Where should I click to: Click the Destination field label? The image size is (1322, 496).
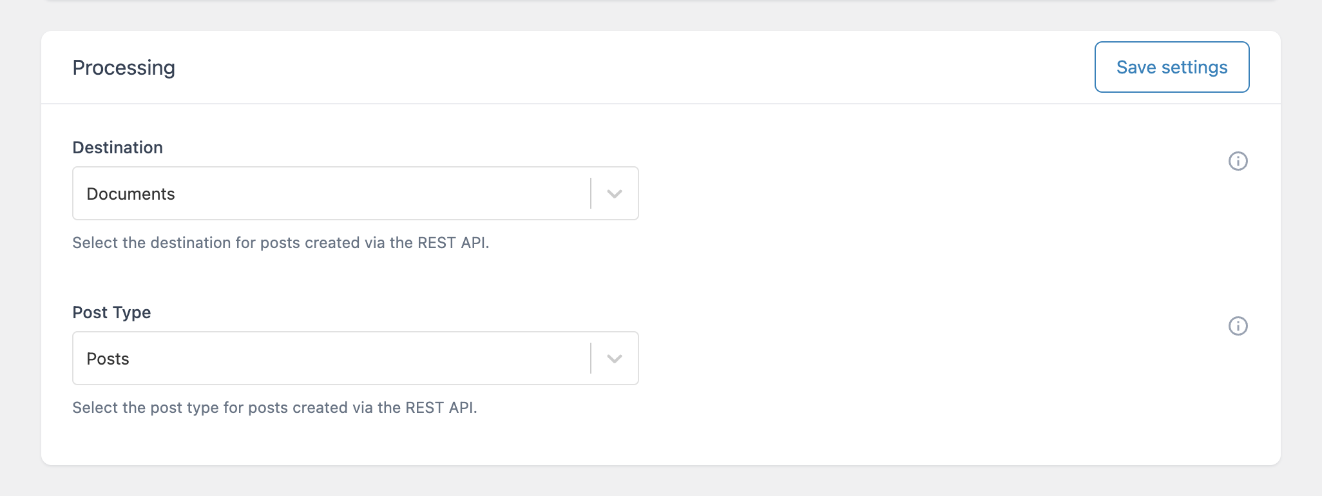tap(117, 148)
